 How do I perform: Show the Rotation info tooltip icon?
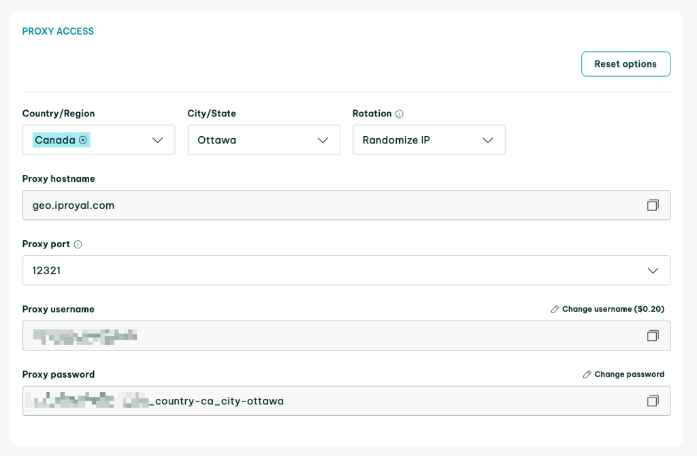click(x=399, y=114)
